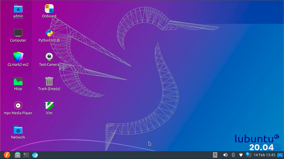The width and height of the screenshot is (284, 159).
Task: Select the "admin" icon label text
Action: tap(18, 16)
